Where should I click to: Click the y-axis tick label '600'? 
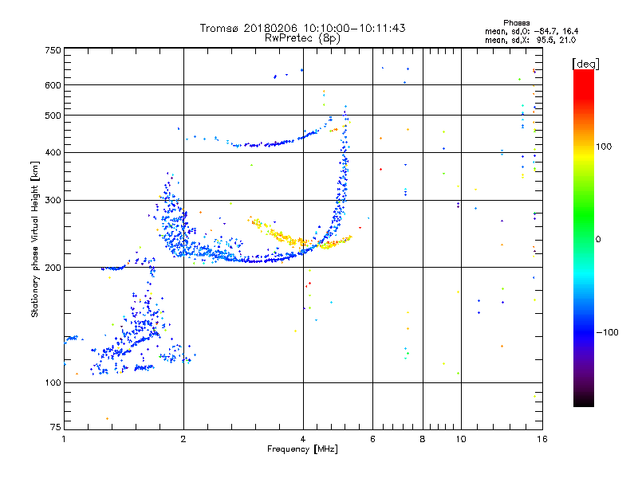click(53, 85)
